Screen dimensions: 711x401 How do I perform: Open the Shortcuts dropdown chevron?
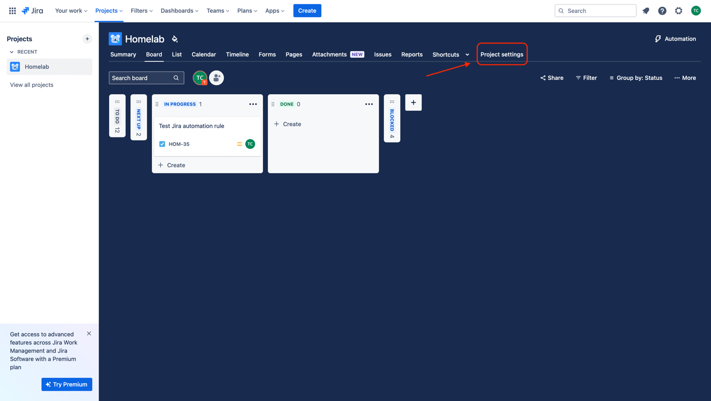click(467, 55)
